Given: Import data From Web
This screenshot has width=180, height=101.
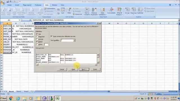Looking at the screenshot, I should click(9, 12).
